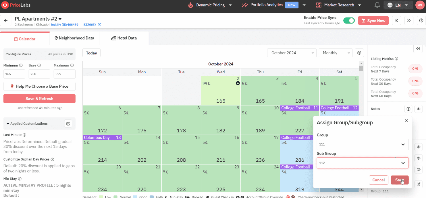The image size is (426, 198).
Task: Add a note with plus icon
Action: pos(408,109)
